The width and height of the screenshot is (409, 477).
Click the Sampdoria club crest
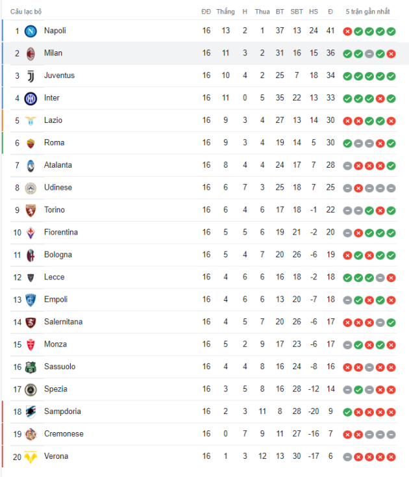pos(31,412)
